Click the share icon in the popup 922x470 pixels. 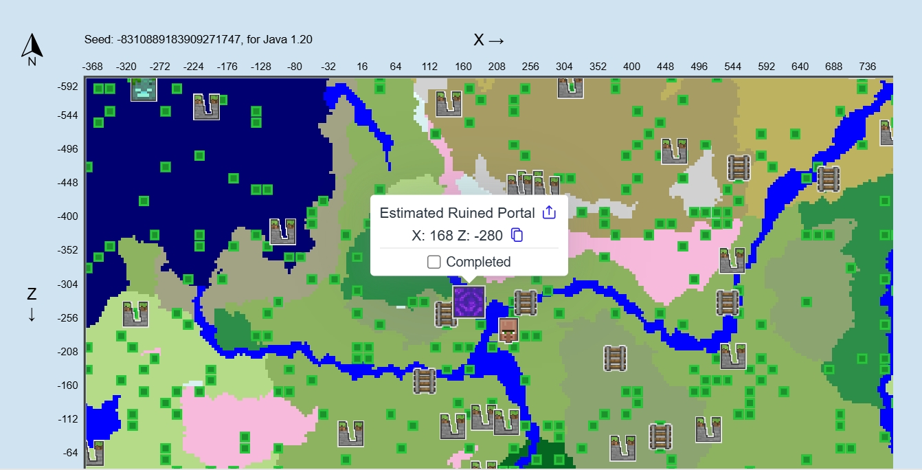(549, 212)
